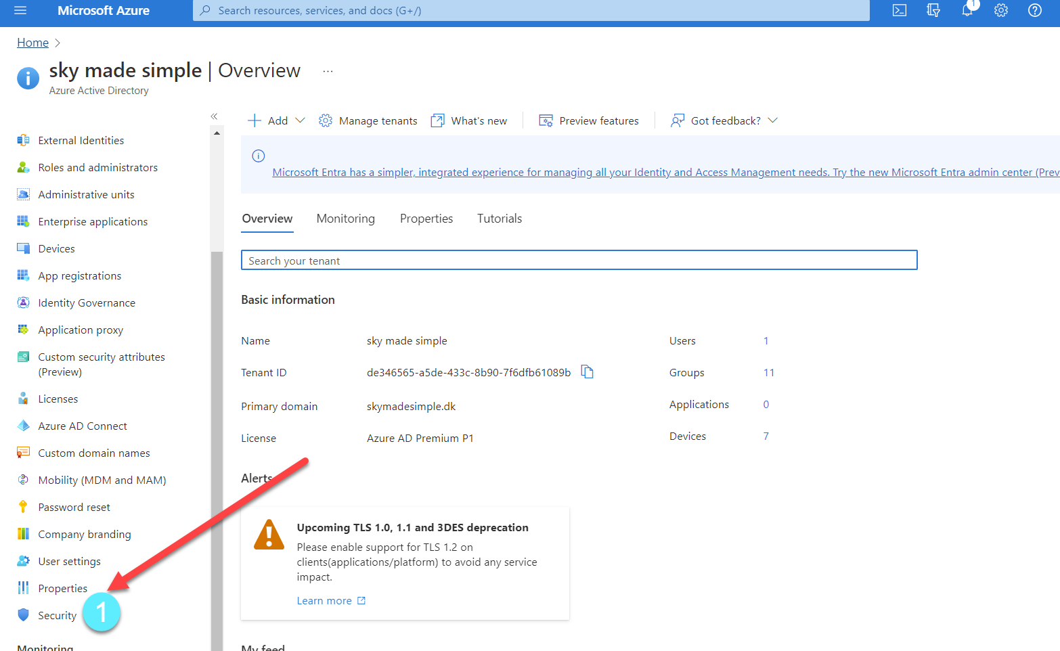This screenshot has height=651, width=1060.
Task: Collapse the left navigation menu
Action: (214, 116)
